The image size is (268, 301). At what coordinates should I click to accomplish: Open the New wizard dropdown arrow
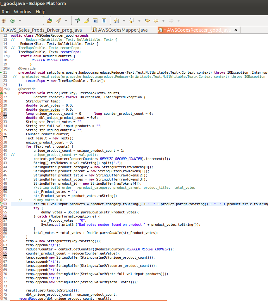[20, 20]
